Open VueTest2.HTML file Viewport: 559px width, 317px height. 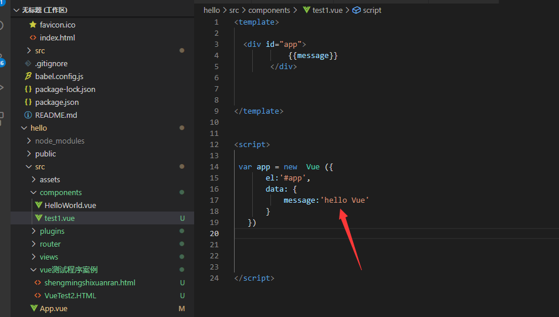[70, 296]
